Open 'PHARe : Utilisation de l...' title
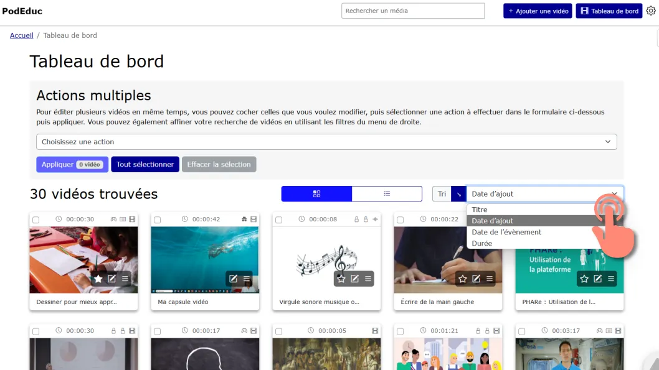This screenshot has width=659, height=370. pyautogui.click(x=559, y=302)
